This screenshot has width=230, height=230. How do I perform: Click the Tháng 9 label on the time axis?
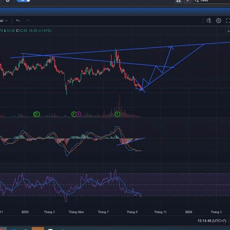tap(132, 212)
